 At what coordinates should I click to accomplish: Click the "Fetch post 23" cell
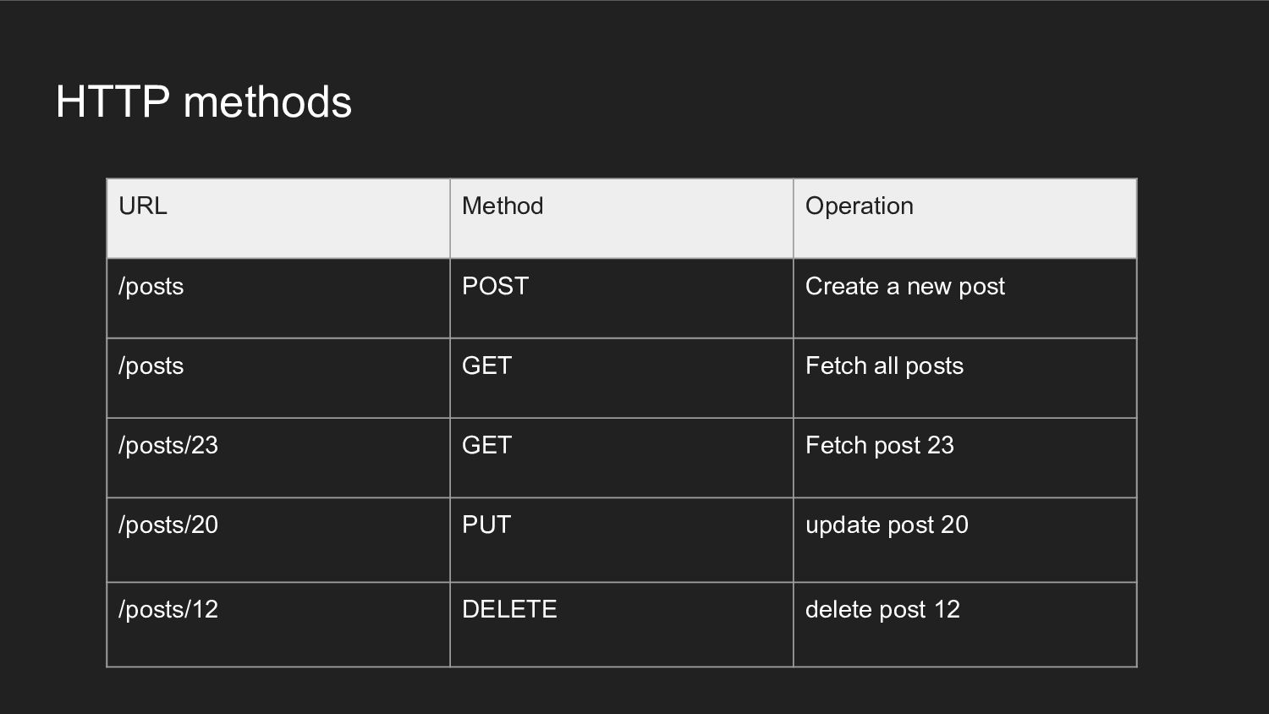pos(964,457)
